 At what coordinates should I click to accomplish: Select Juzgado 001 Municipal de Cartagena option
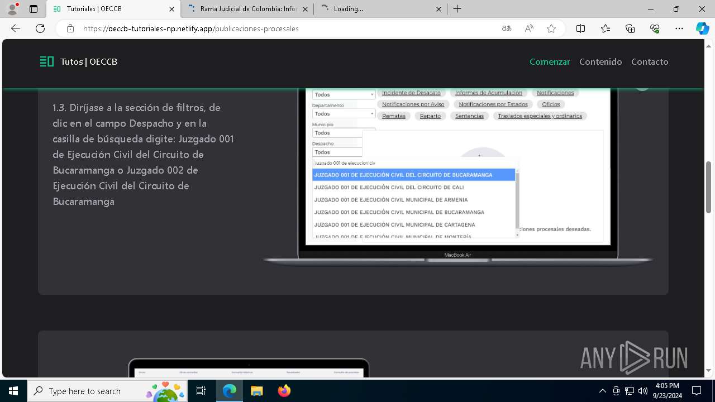coord(413,224)
